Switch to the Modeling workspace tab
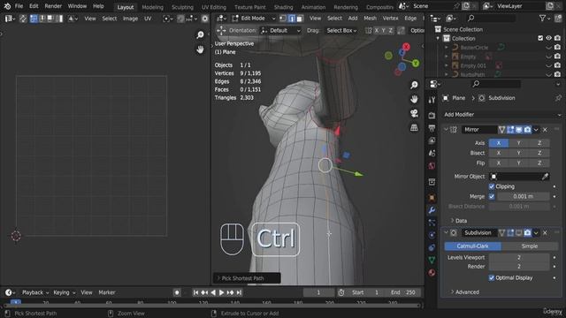Screen dimensions: 566x318 [x=152, y=7]
